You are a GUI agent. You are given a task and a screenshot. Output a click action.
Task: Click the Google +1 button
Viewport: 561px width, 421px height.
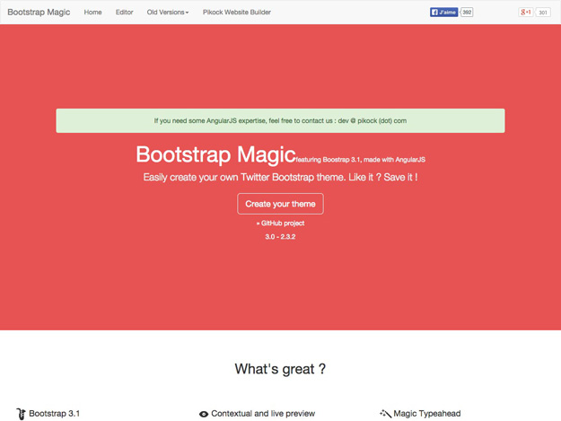[525, 13]
